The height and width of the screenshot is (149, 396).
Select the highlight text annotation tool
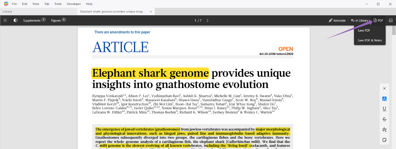click(384, 99)
